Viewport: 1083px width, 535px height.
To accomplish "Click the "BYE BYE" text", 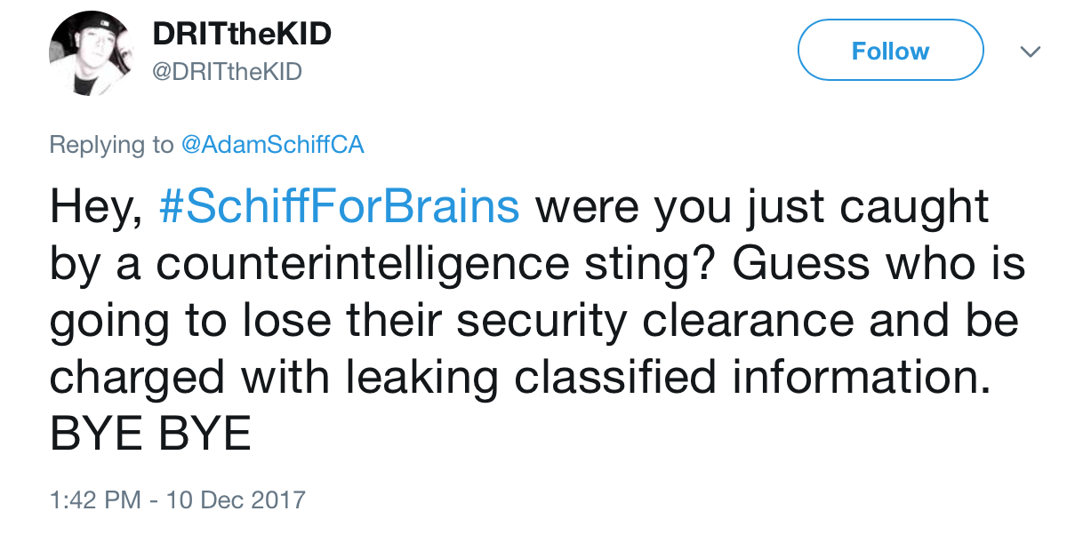I will (x=150, y=435).
